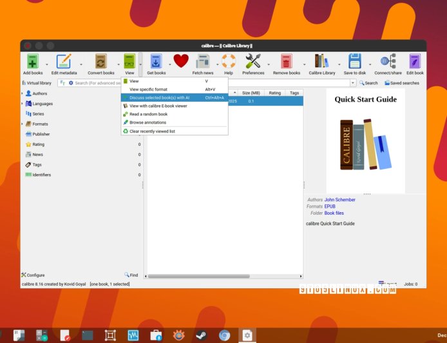The image size is (447, 343).
Task: Click the red heart donate icon
Action: coord(181,61)
